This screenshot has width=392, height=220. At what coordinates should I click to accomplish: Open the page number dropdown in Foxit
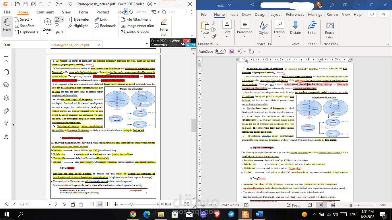pos(49,204)
